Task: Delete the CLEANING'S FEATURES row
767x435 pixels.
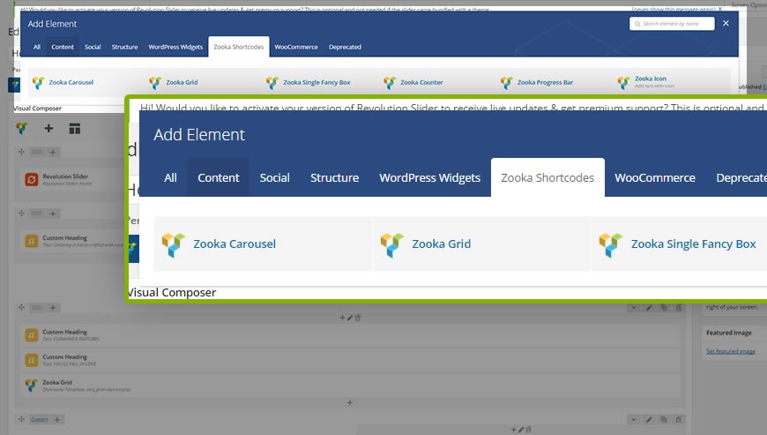Action: point(679,308)
